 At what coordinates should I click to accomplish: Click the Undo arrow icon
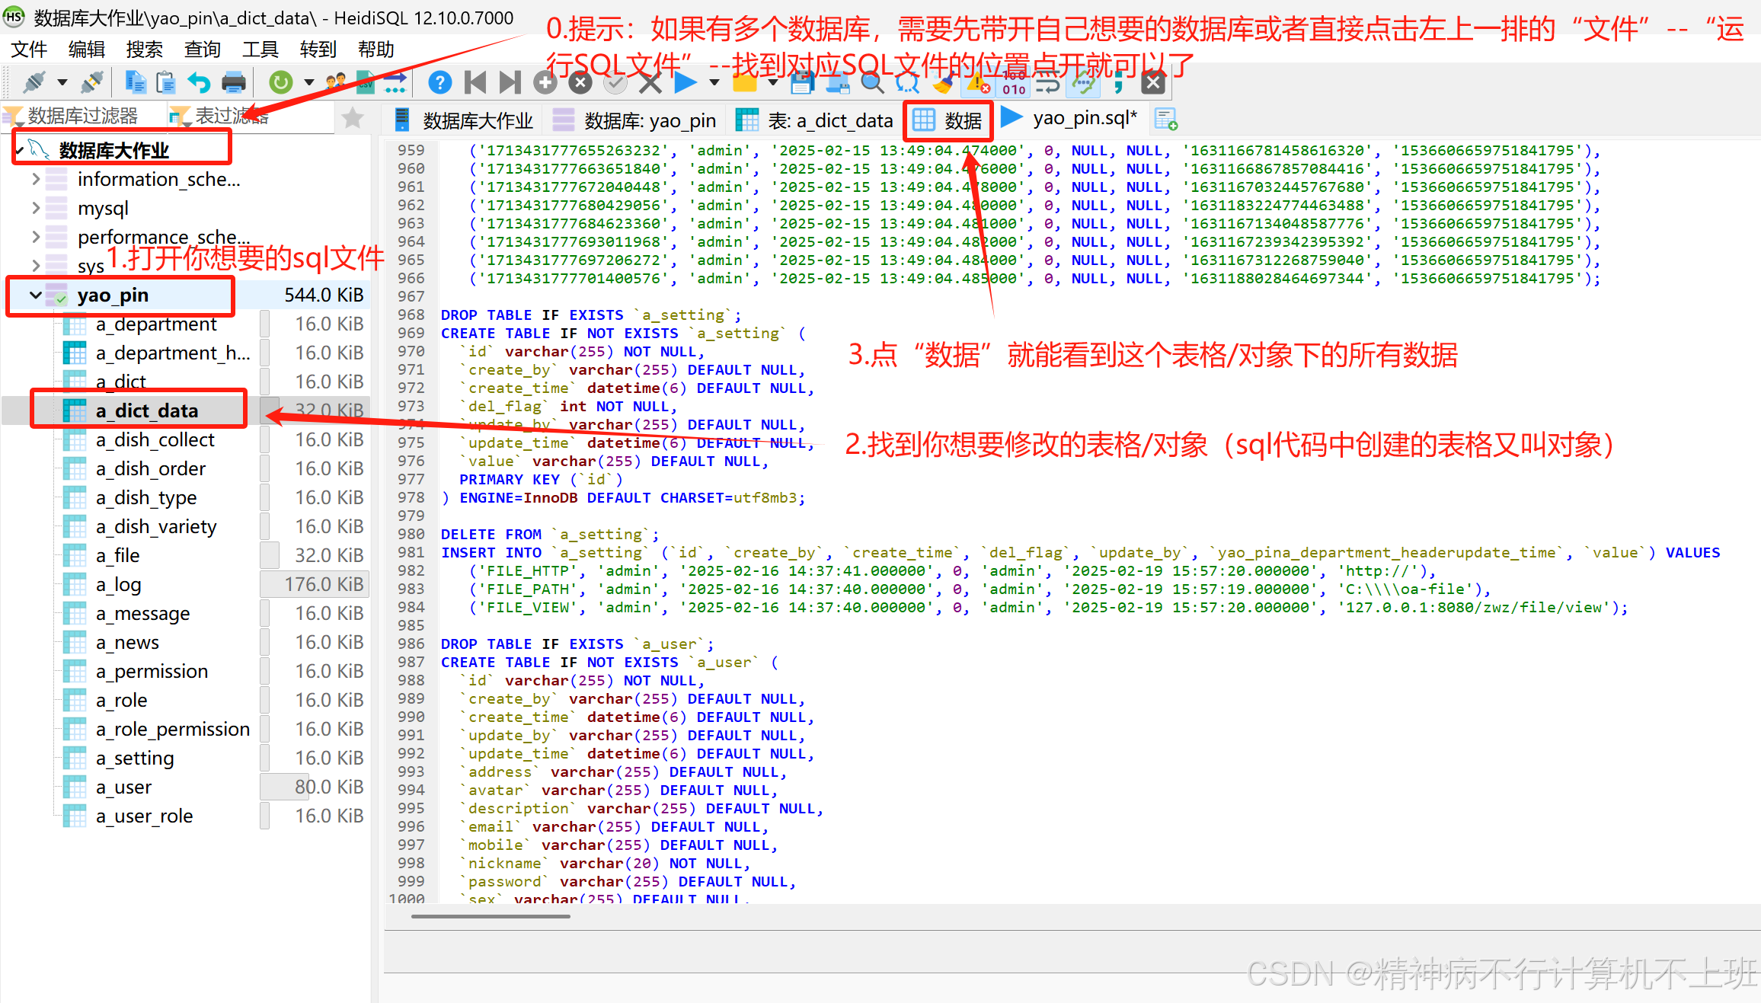coord(199,81)
